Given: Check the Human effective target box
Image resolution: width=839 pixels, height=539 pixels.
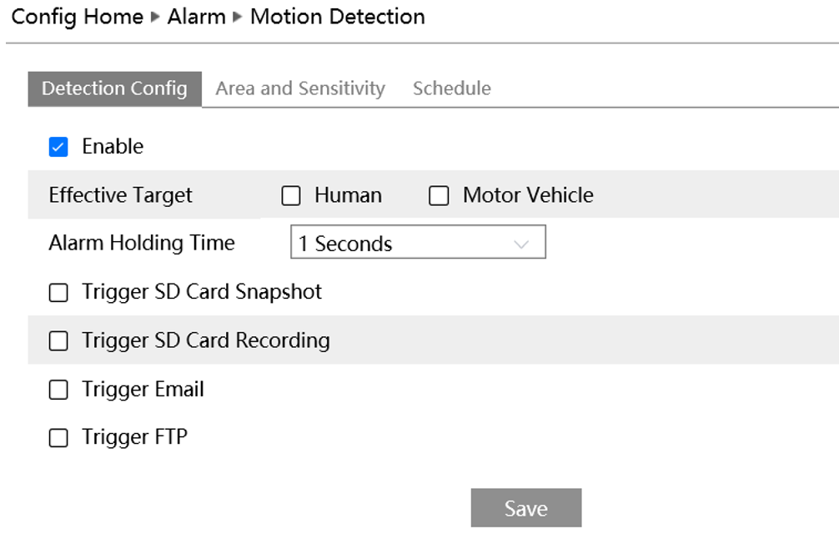Looking at the screenshot, I should [x=291, y=196].
